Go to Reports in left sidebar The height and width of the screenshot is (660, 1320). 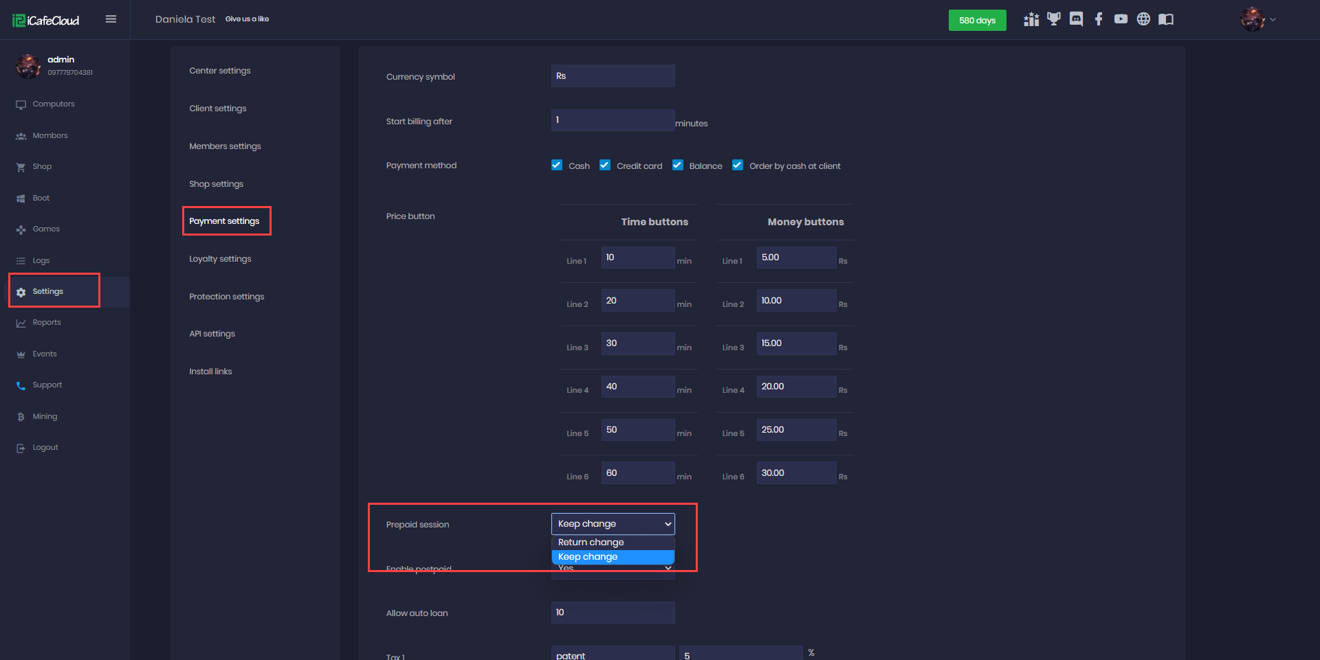pyautogui.click(x=46, y=323)
